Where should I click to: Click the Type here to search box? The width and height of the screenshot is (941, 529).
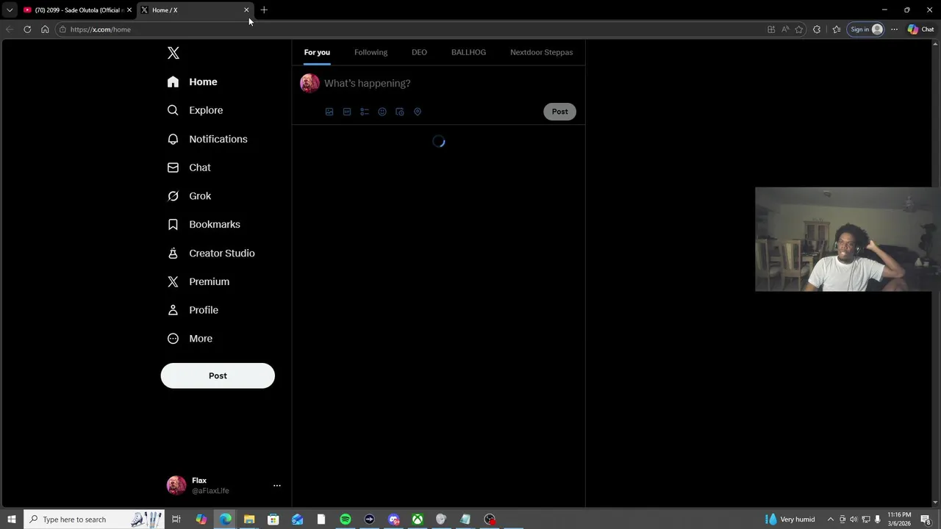(x=95, y=519)
